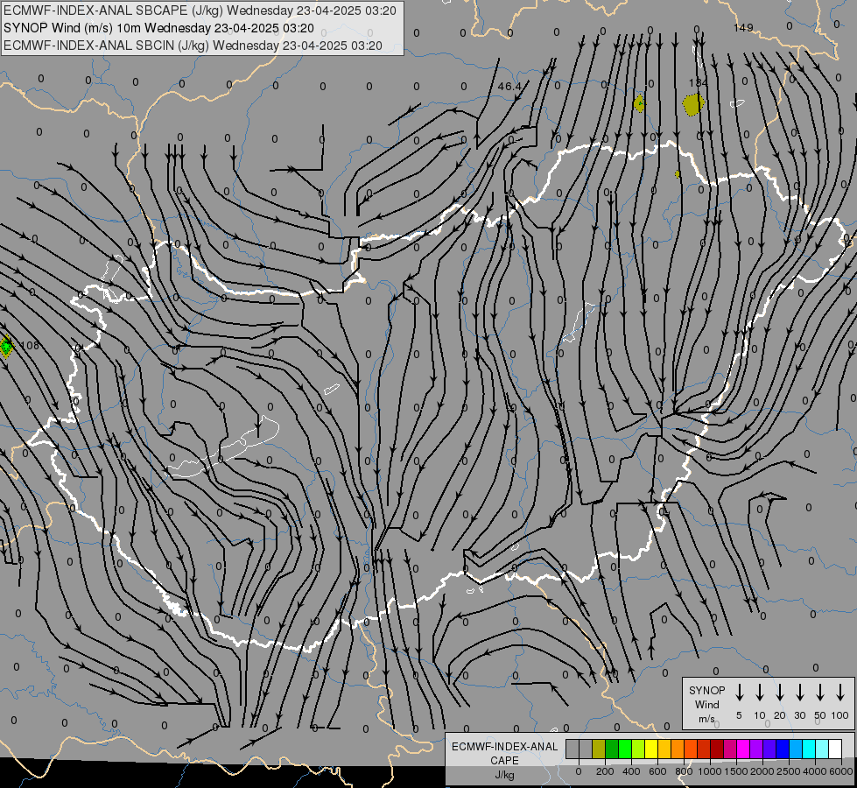Click the 108 CAPE value on map
Image resolution: width=857 pixels, height=788 pixels.
click(x=30, y=346)
